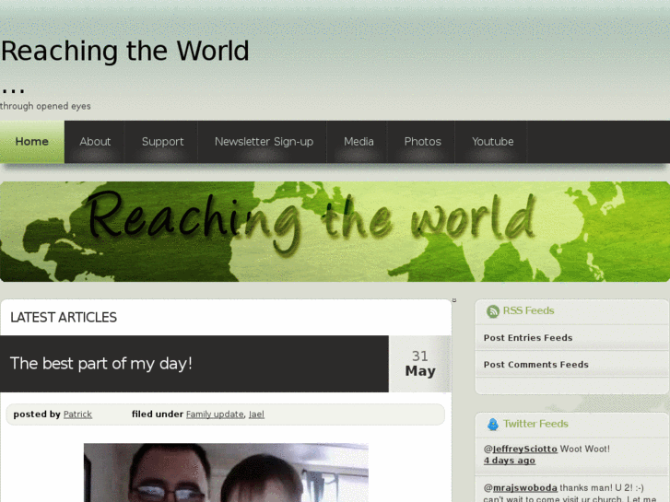The height and width of the screenshot is (502, 670).
Task: Open the About menu item
Action: (95, 142)
